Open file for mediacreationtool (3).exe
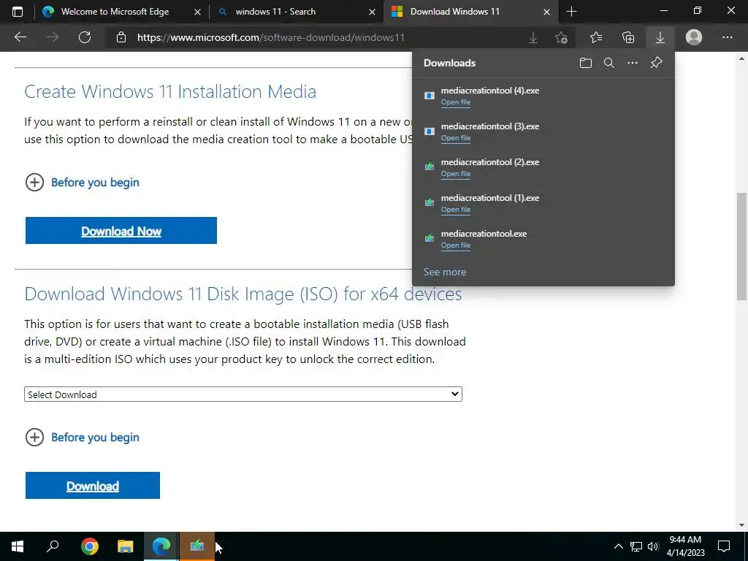The width and height of the screenshot is (748, 561). pyautogui.click(x=456, y=138)
